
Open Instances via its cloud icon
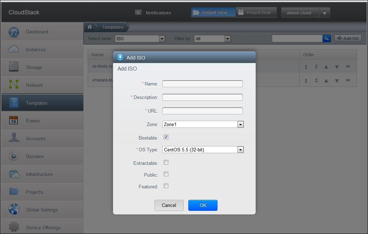[x=14, y=50]
